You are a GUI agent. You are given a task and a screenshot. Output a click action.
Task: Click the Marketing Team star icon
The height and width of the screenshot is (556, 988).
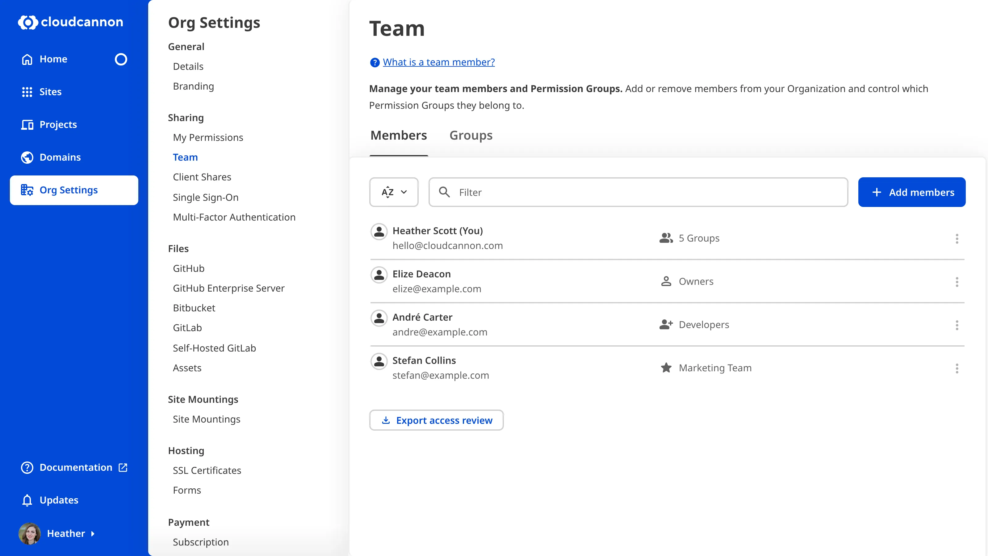(x=666, y=368)
